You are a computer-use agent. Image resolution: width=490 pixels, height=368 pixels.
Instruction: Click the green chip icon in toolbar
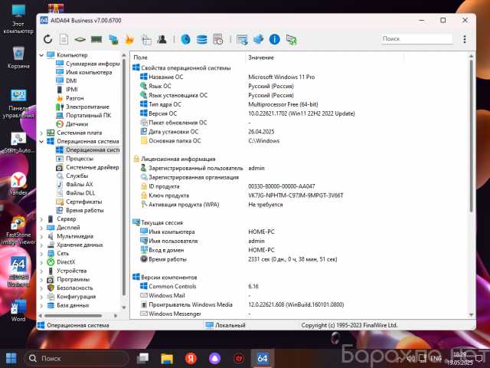tap(80, 39)
